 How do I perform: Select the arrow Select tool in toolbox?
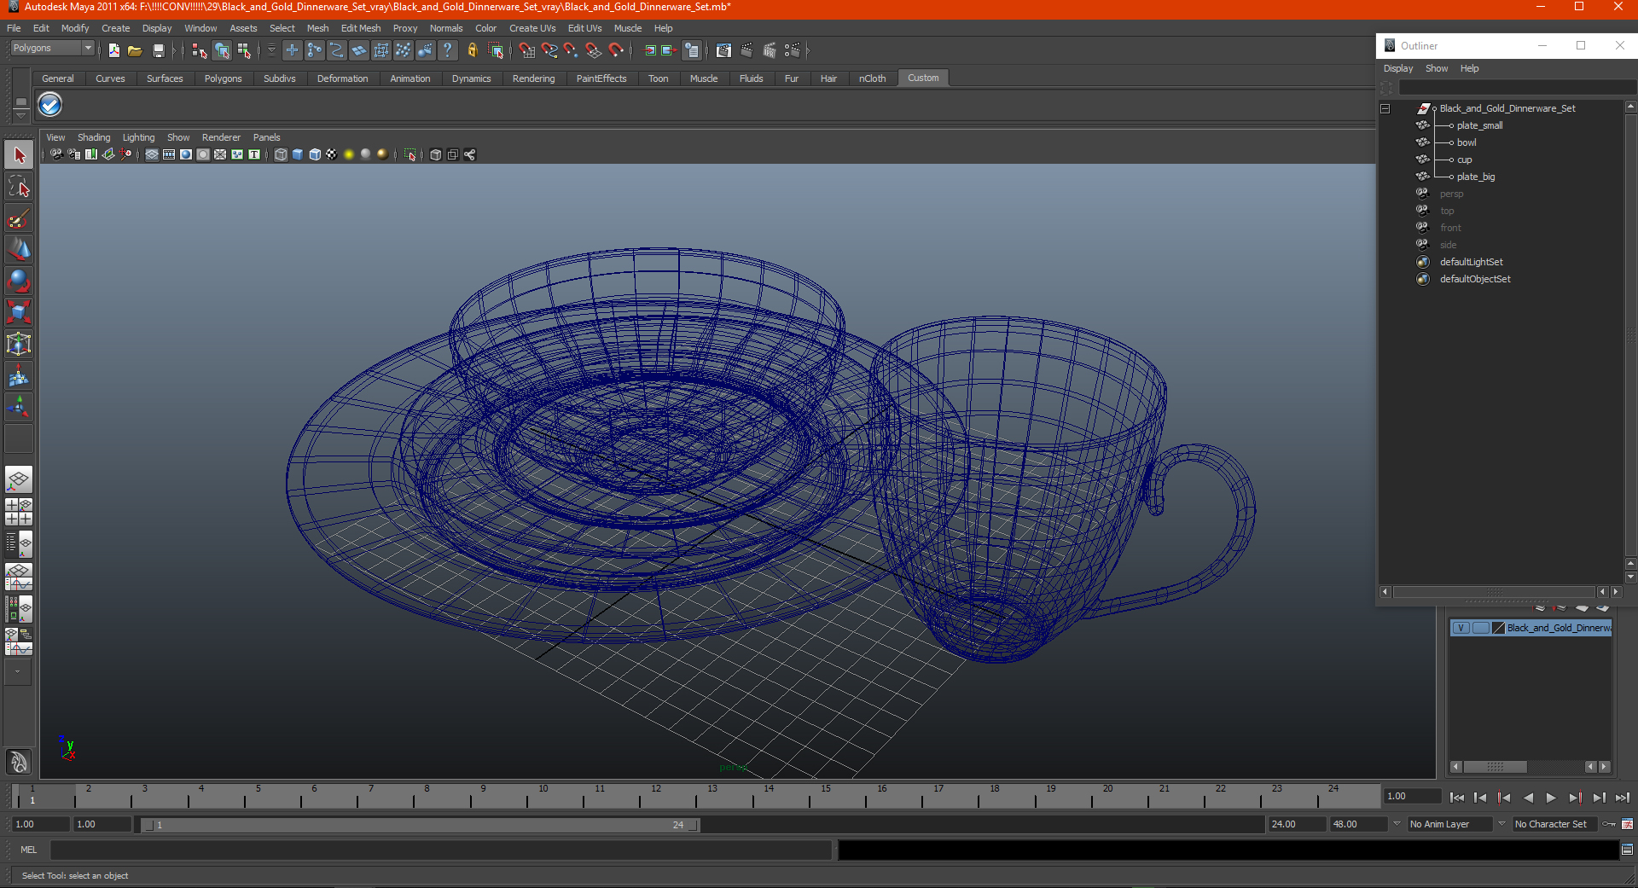(x=19, y=155)
